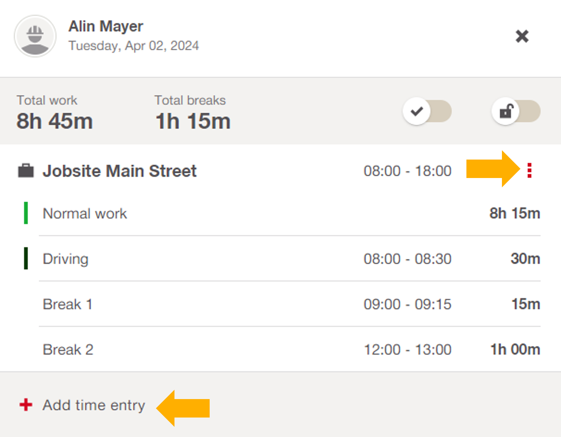Close the time entry detail panel
The image size is (561, 437).
click(x=522, y=36)
